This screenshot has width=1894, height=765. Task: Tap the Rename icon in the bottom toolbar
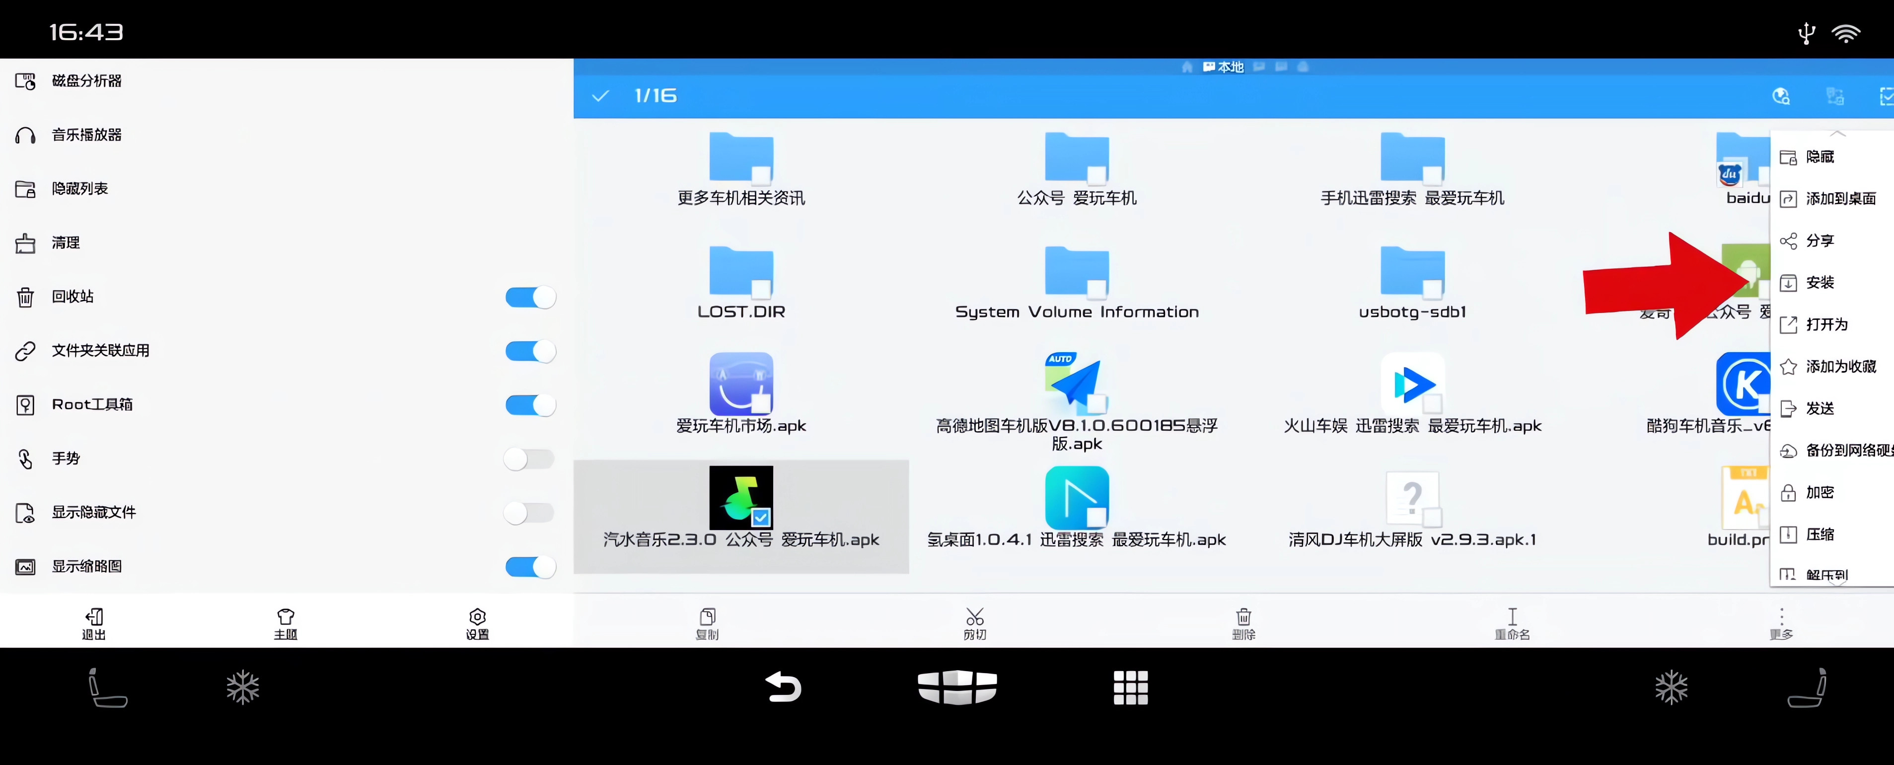coord(1513,621)
